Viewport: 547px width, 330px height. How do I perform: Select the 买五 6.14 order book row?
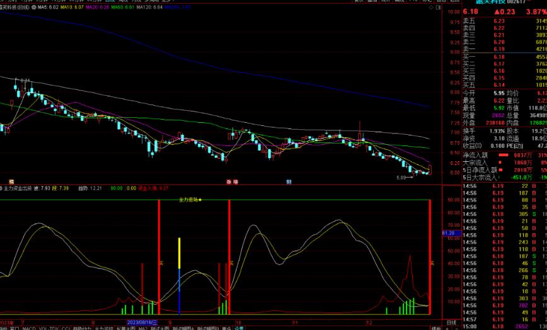point(504,84)
